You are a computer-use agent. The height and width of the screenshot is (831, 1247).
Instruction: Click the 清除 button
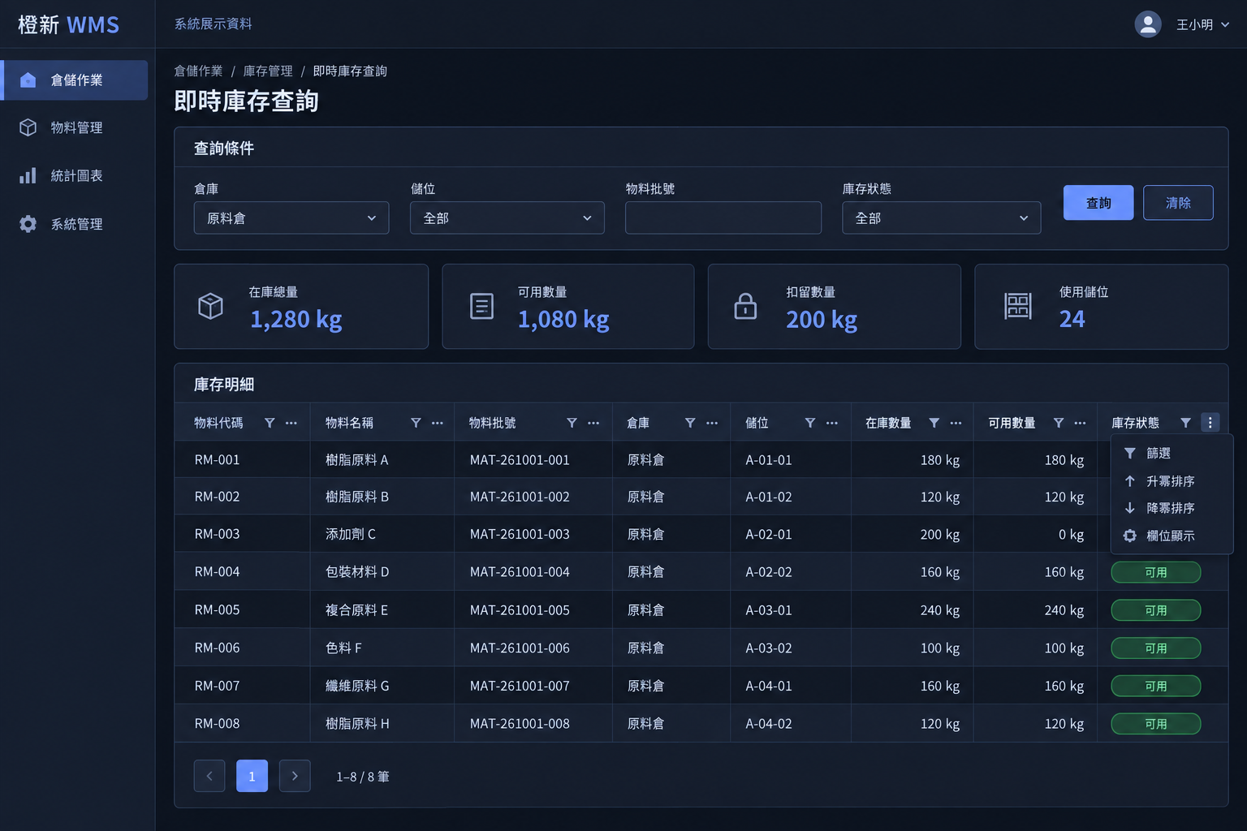1178,203
